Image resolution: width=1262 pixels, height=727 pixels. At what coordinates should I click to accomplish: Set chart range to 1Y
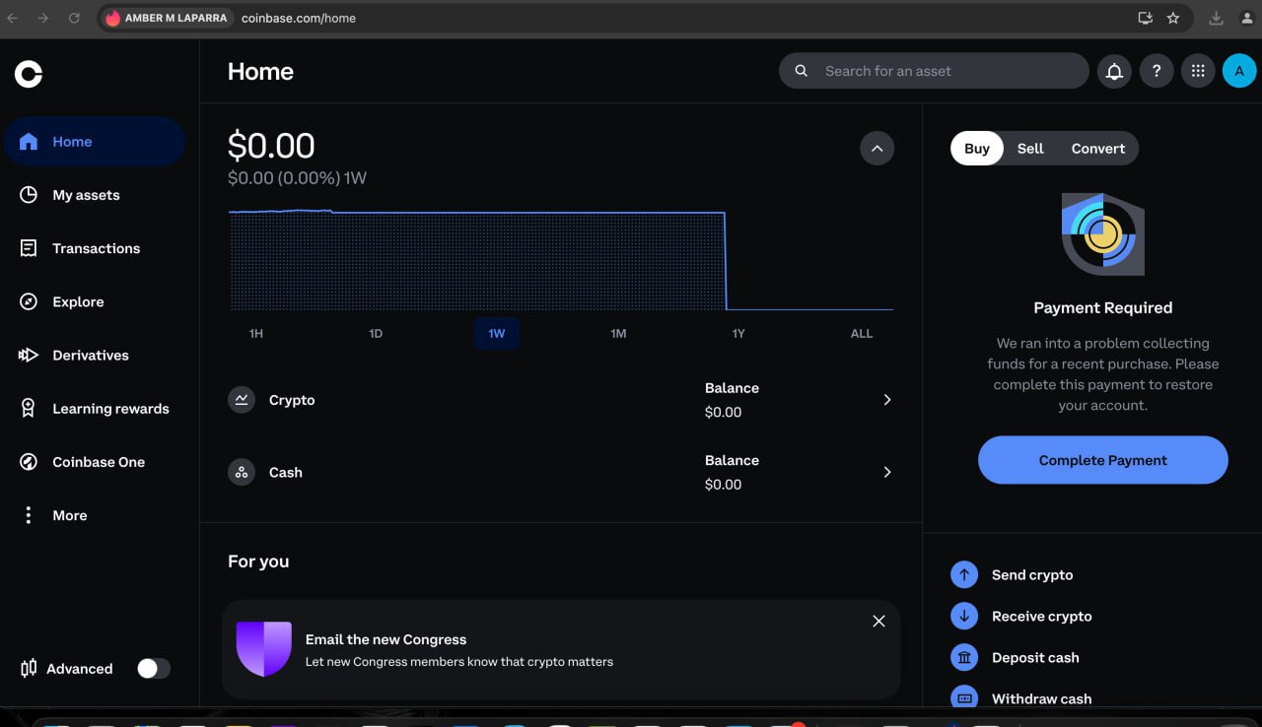click(x=738, y=333)
